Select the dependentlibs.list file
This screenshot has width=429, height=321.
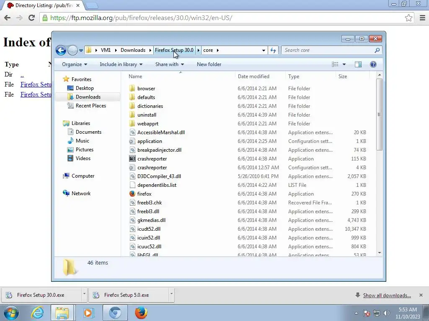coord(157,185)
